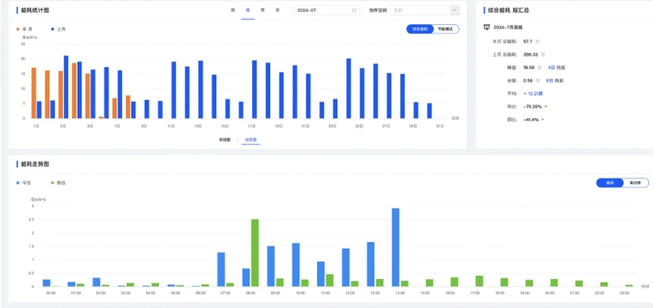The height and width of the screenshot is (308, 653).
Task: Click the monitor icon beside 2024-7月简报
Action: [x=486, y=27]
